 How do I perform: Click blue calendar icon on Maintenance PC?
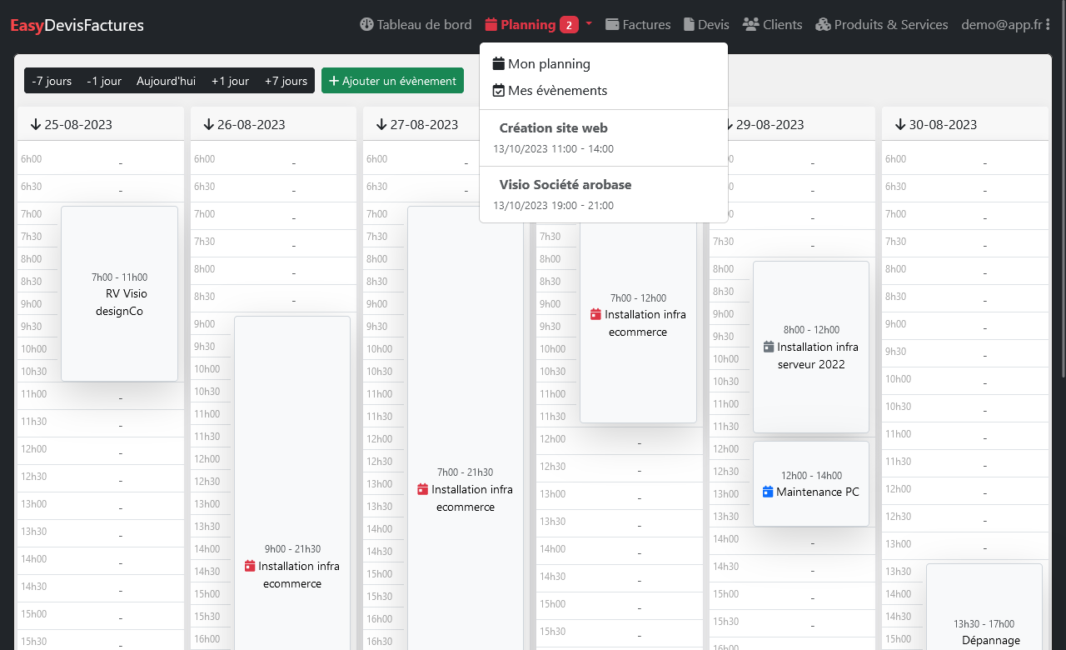click(769, 492)
